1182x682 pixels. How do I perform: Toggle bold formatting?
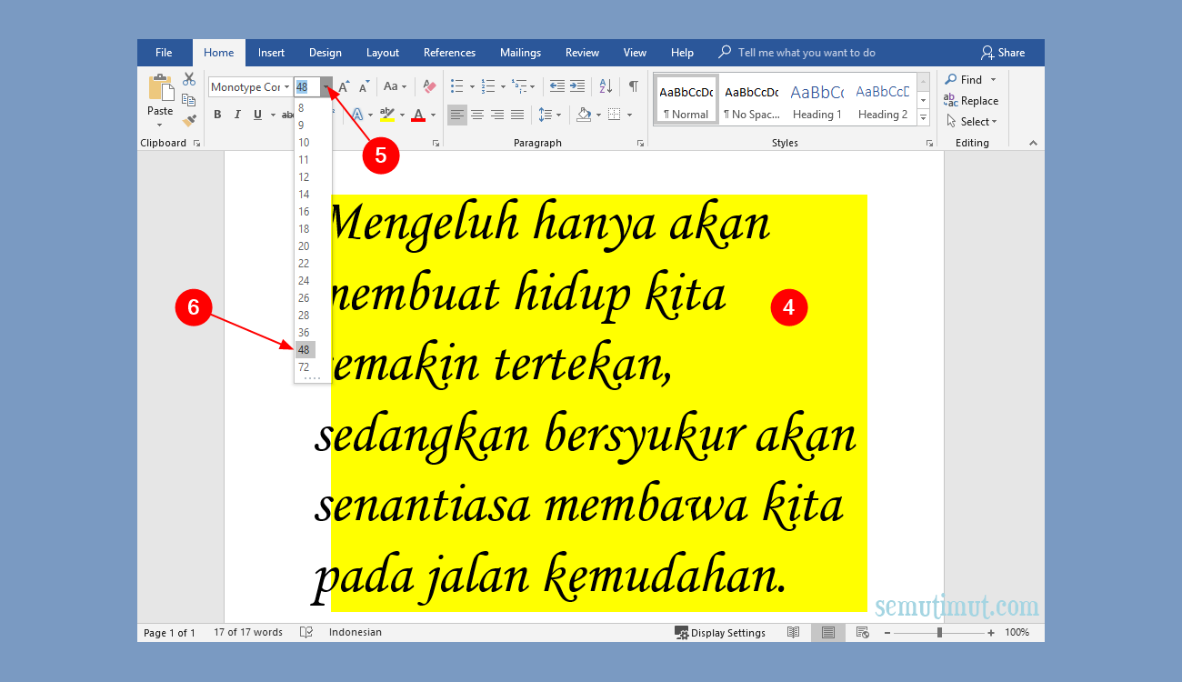pos(217,115)
